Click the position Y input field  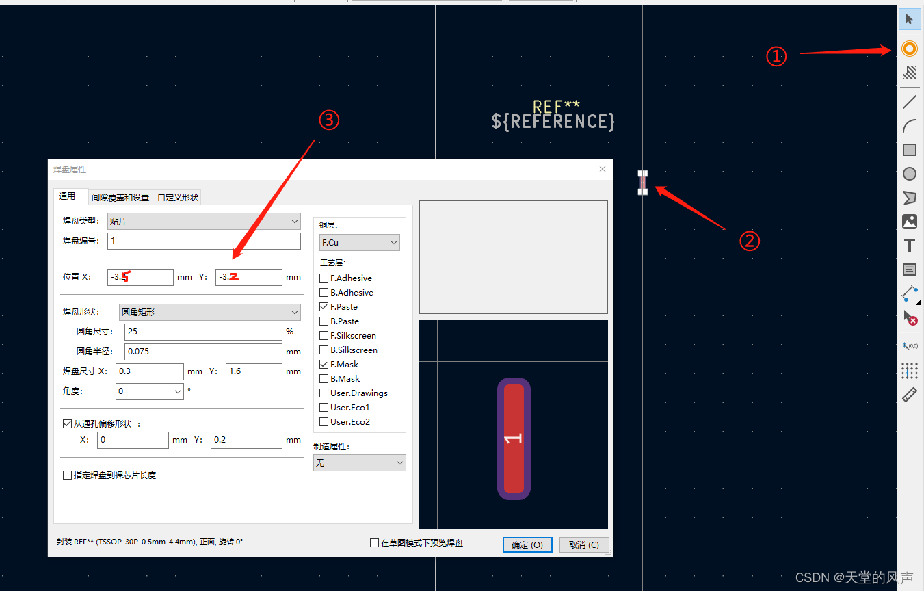click(249, 277)
